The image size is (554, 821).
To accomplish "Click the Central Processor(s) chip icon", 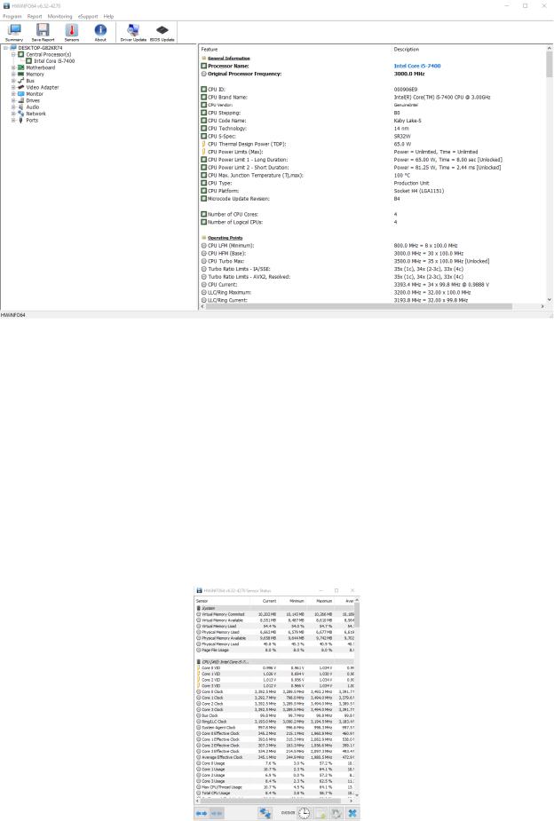I will [21, 54].
